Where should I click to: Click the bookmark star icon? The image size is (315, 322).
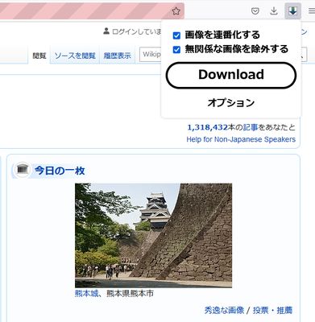[176, 11]
